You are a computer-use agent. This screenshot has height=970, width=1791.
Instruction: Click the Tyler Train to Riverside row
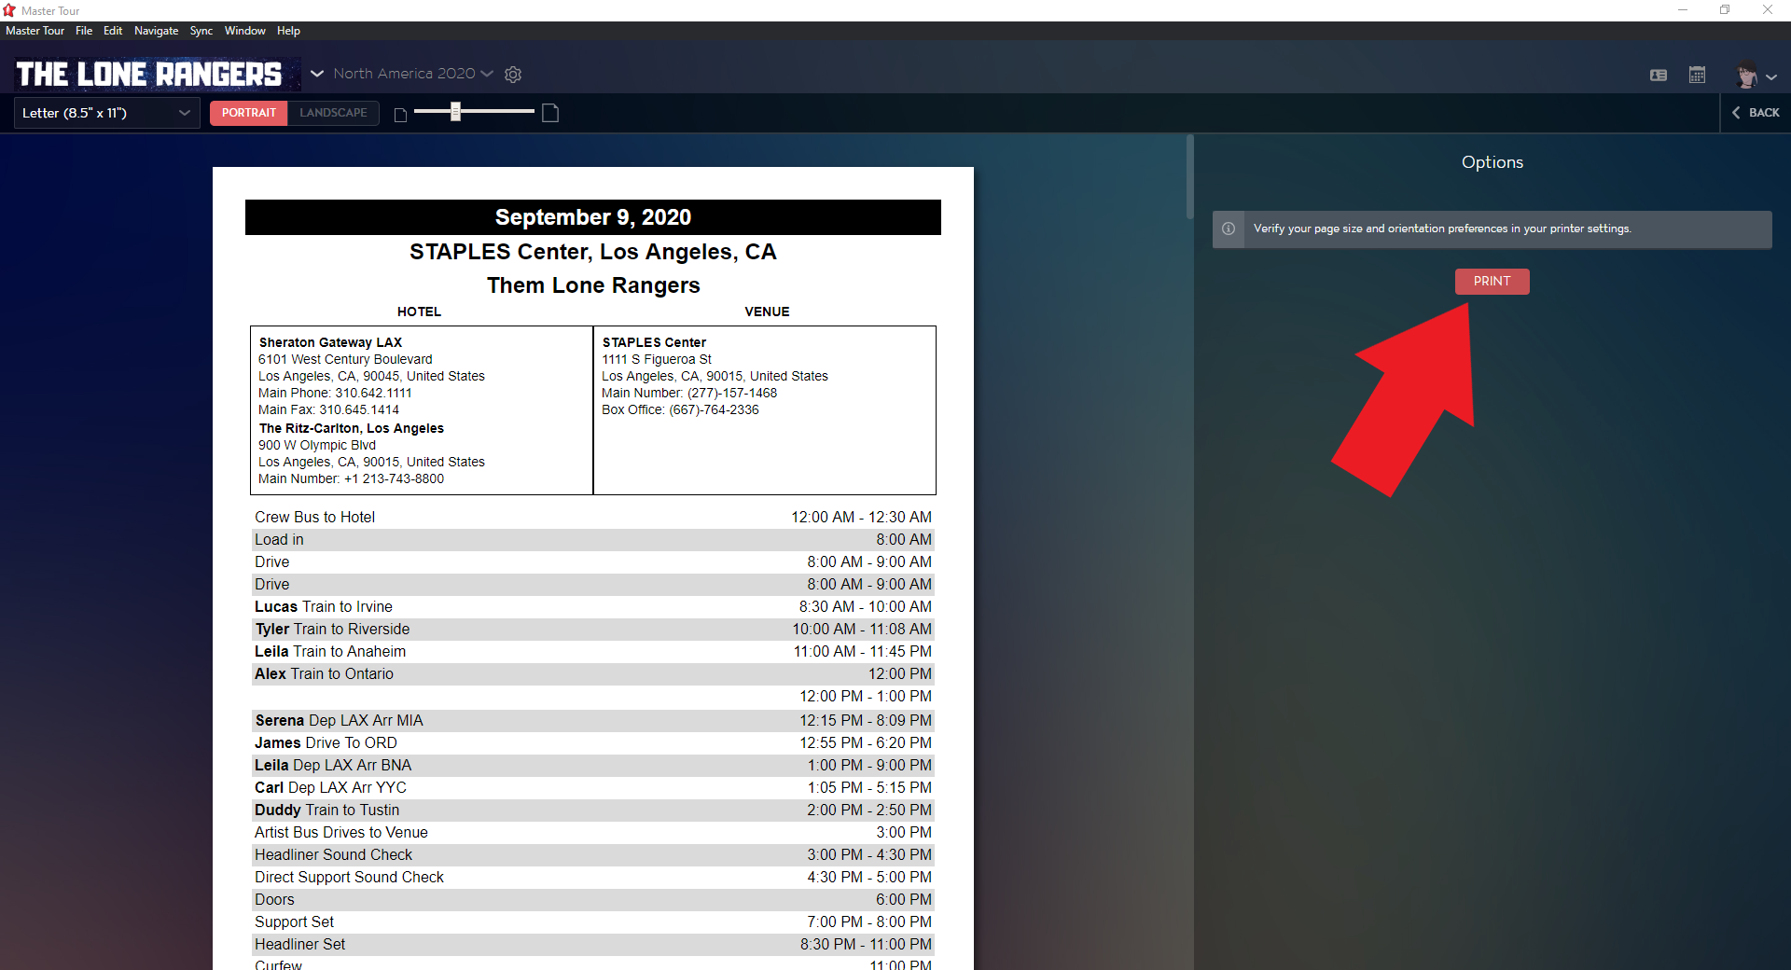[593, 629]
